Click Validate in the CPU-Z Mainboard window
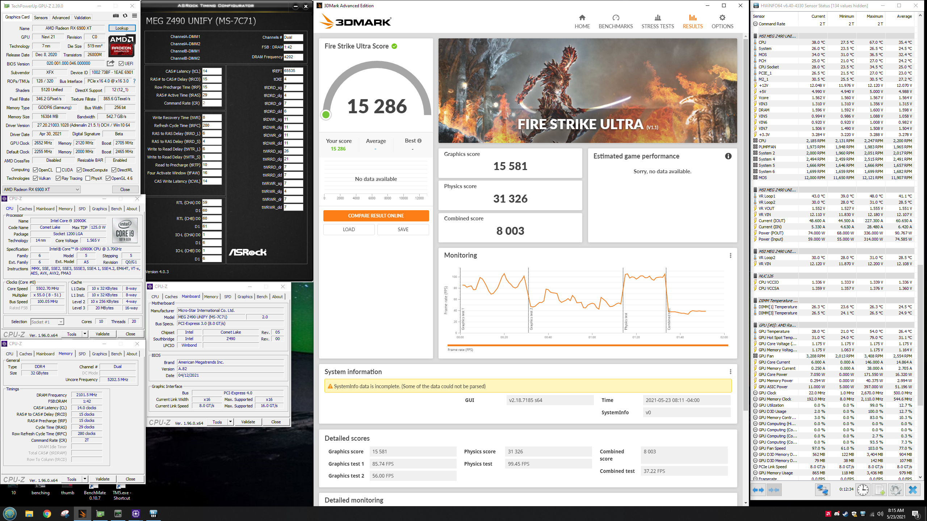 (248, 422)
